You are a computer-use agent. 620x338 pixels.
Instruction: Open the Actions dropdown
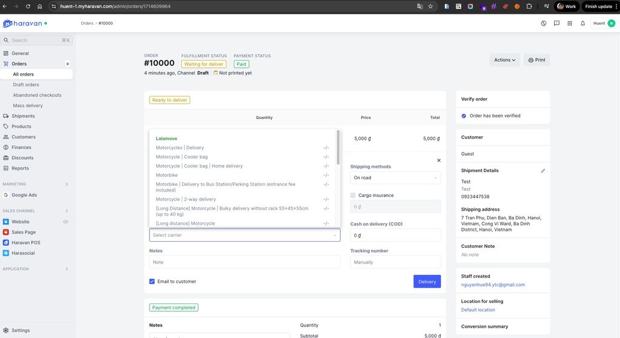504,60
